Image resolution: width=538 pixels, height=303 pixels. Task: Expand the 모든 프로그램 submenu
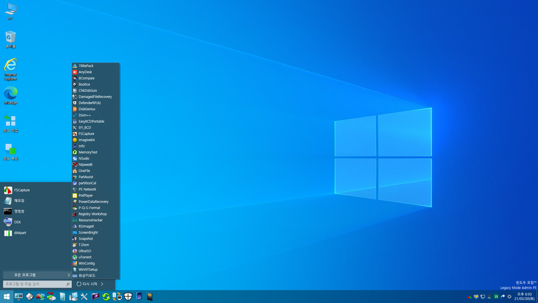click(x=37, y=275)
